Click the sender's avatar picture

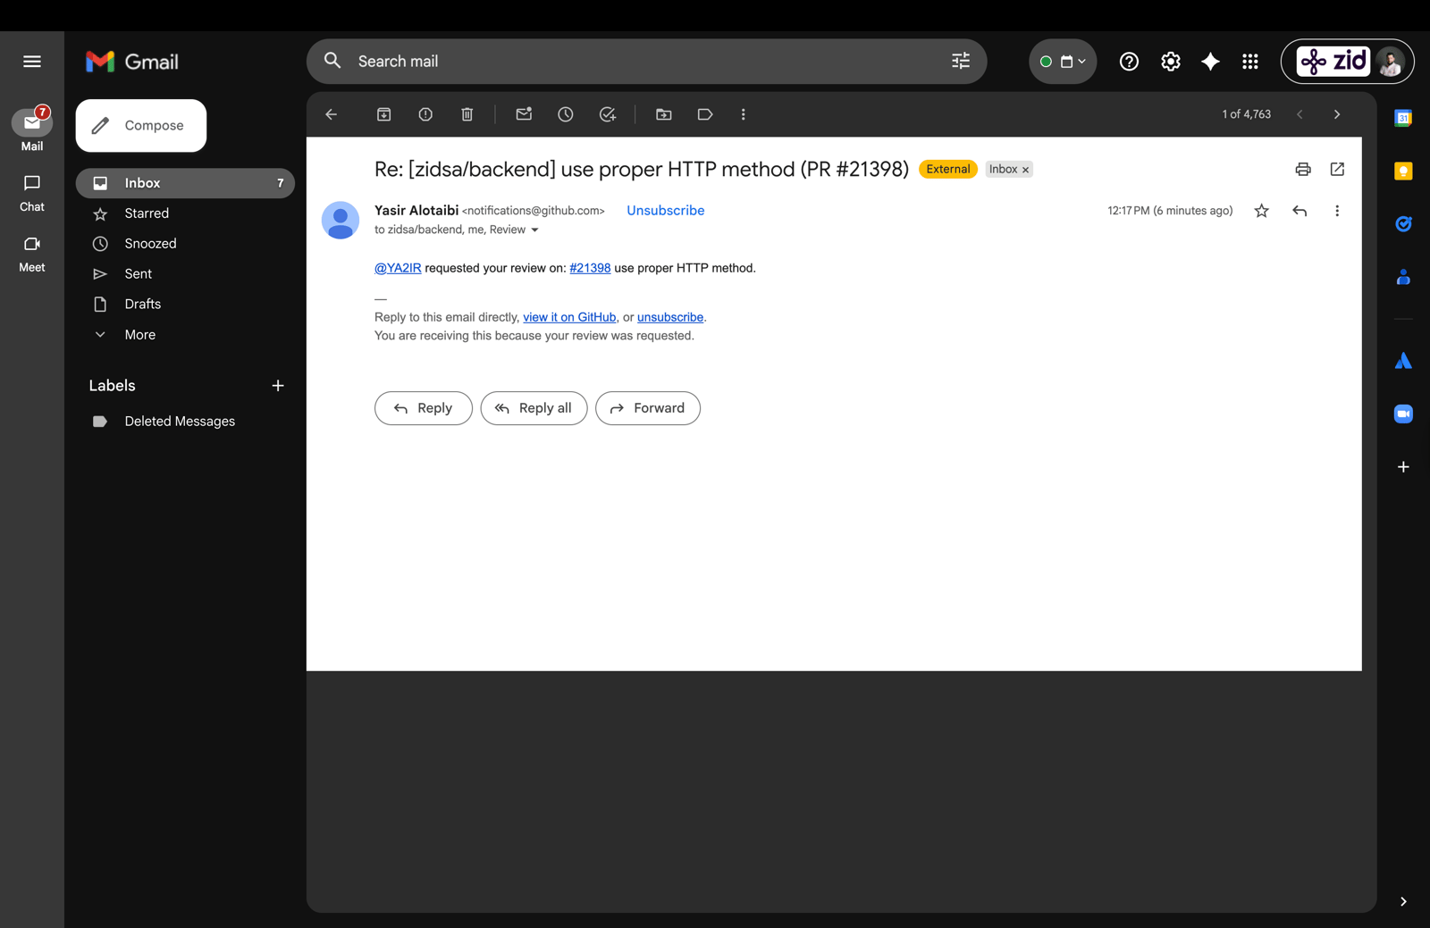(341, 221)
